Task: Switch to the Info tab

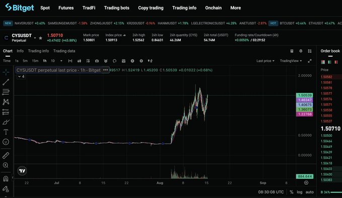Action: pos(20,51)
